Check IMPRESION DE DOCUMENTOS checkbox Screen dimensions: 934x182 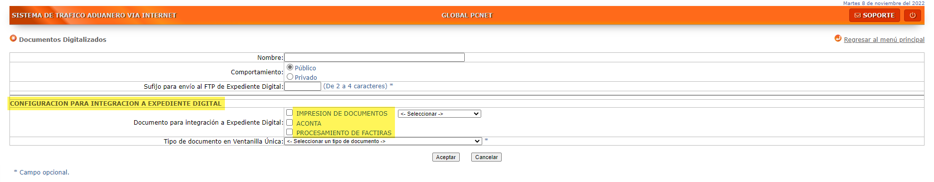(x=289, y=113)
